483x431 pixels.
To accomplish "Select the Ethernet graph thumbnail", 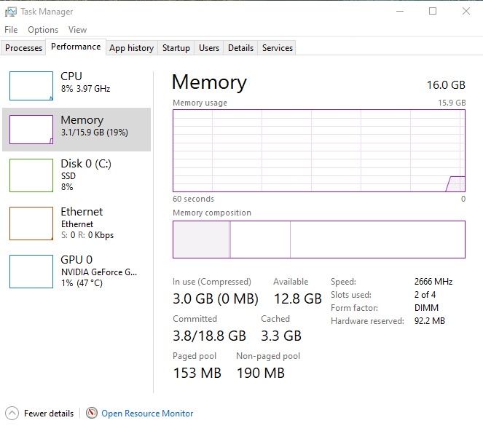I will coord(31,224).
